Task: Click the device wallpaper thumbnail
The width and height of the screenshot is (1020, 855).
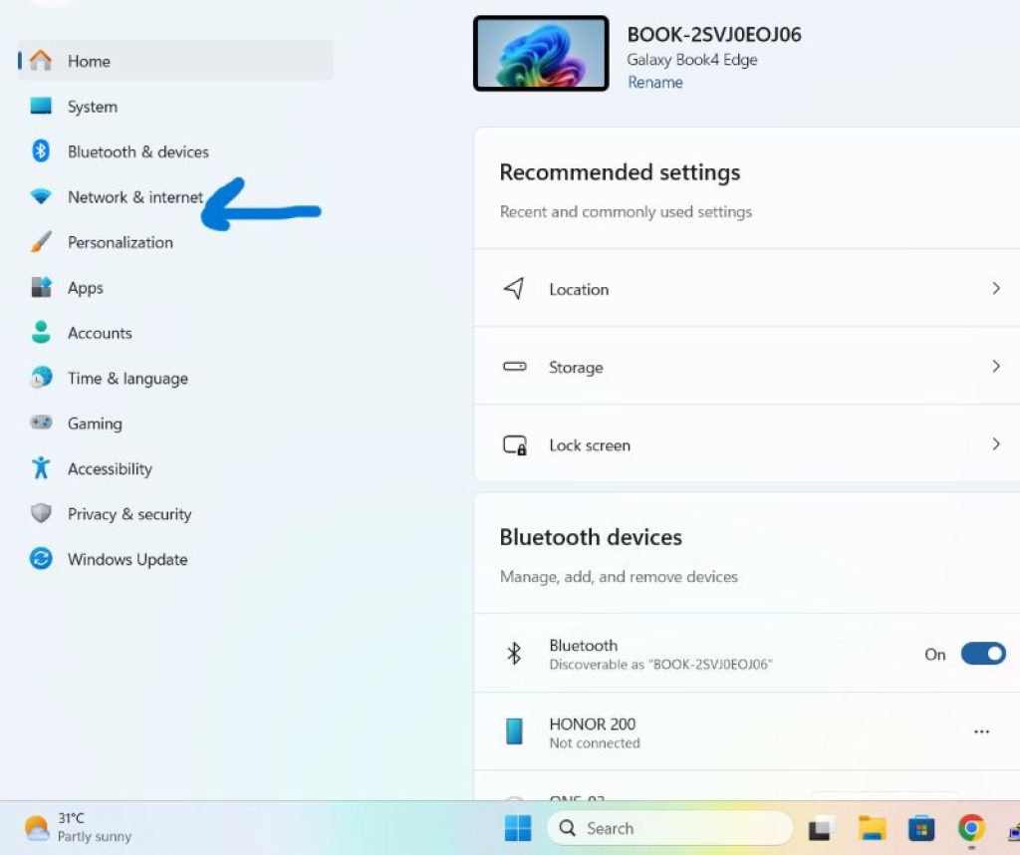Action: point(541,54)
